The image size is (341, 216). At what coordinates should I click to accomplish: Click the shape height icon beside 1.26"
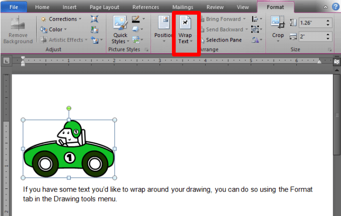coord(293,23)
